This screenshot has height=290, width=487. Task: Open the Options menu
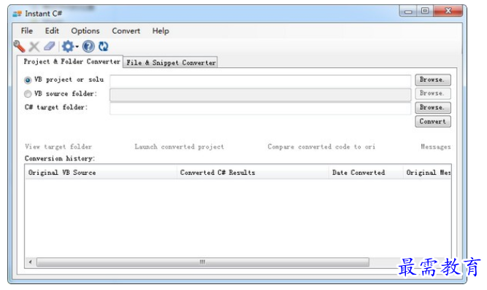pos(85,31)
